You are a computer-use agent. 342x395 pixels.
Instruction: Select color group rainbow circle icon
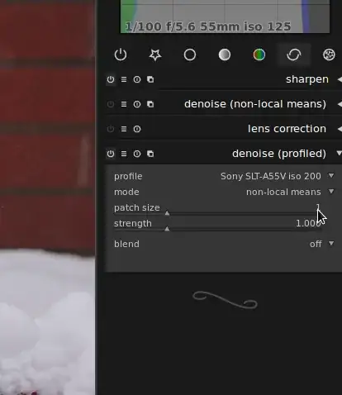point(259,55)
